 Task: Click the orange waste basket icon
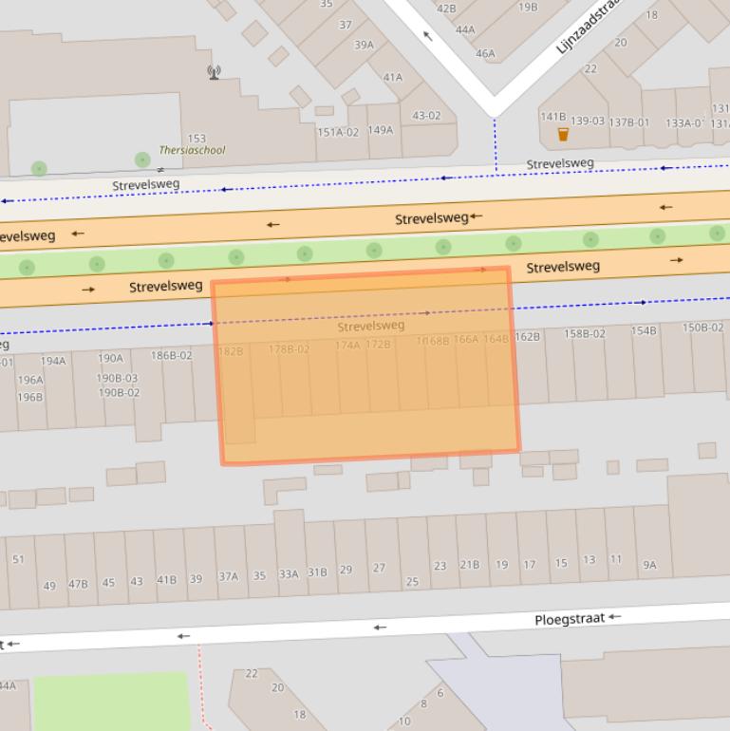click(563, 134)
